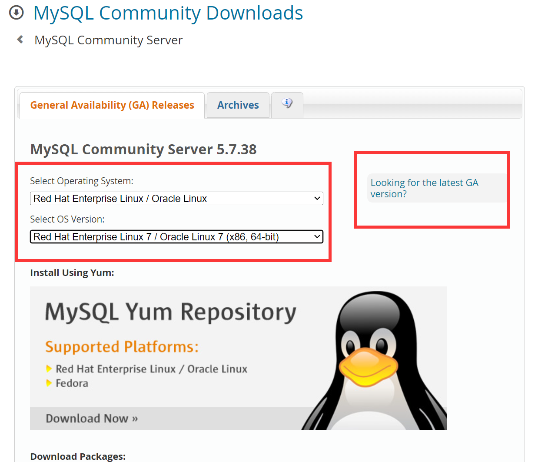Open the Select Operating System dropdown

coord(176,198)
